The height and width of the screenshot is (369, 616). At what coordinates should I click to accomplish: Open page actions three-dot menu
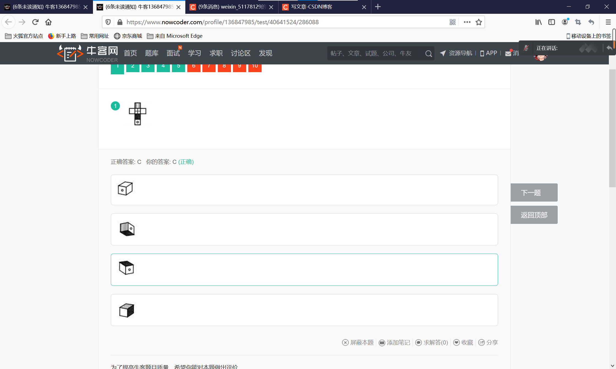click(x=467, y=22)
